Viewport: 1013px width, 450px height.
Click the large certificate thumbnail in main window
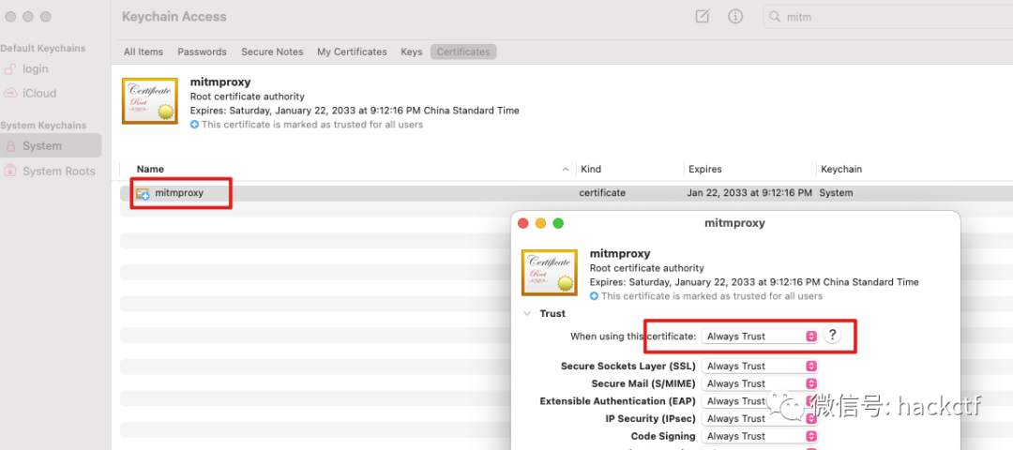pos(150,101)
